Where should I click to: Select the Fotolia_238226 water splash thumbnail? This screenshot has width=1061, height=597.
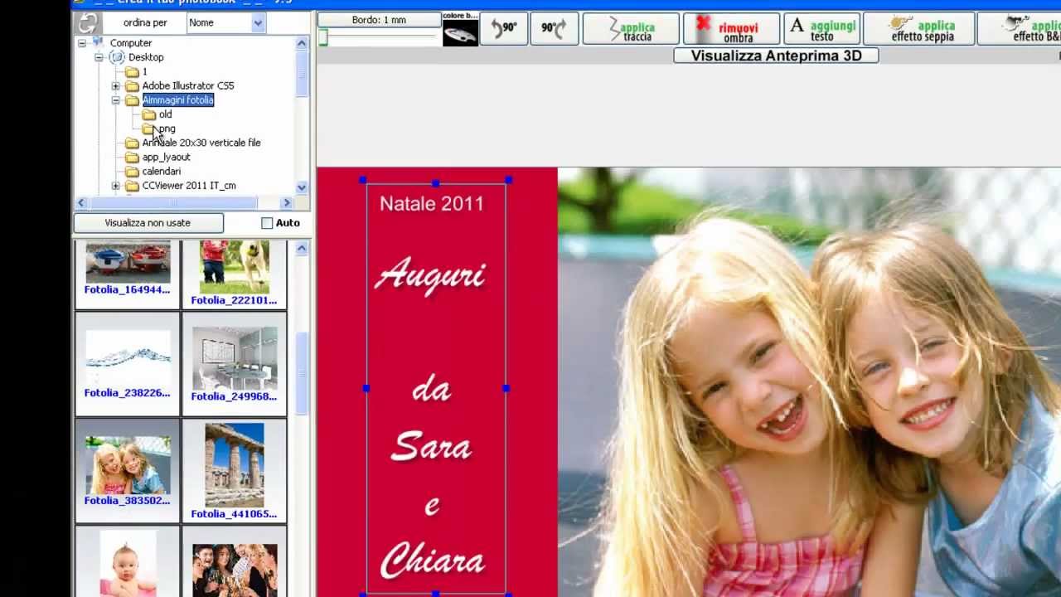pos(127,365)
